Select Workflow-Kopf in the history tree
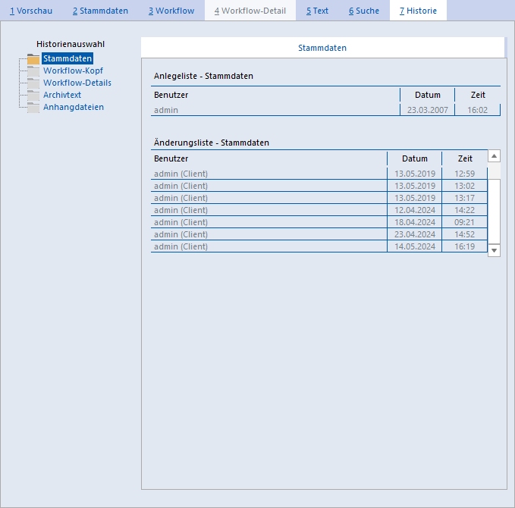 point(73,71)
